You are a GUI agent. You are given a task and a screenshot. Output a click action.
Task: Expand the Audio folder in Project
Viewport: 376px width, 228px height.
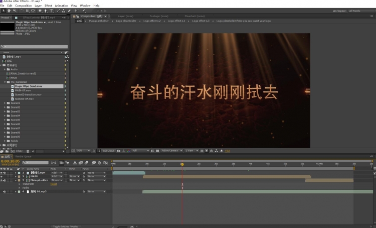click(x=5, y=69)
